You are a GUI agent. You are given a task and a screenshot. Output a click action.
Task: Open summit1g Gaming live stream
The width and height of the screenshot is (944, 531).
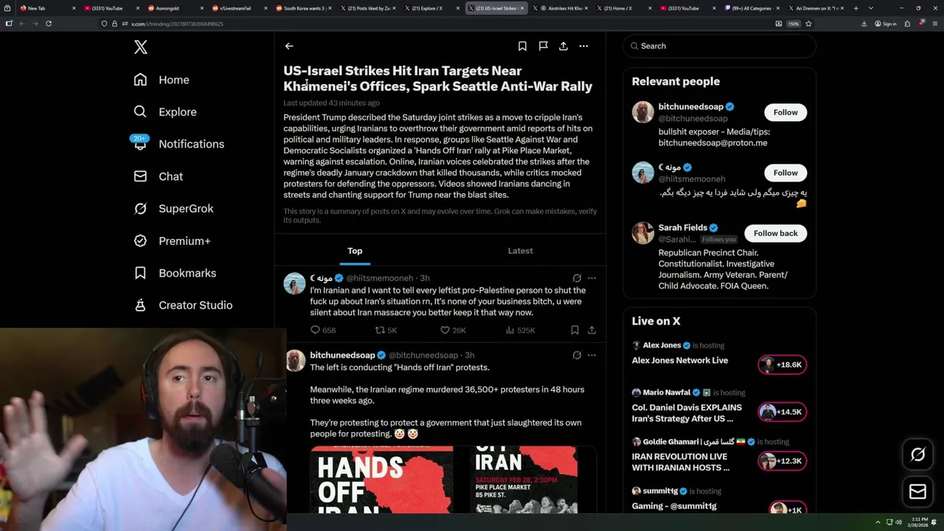[674, 506]
